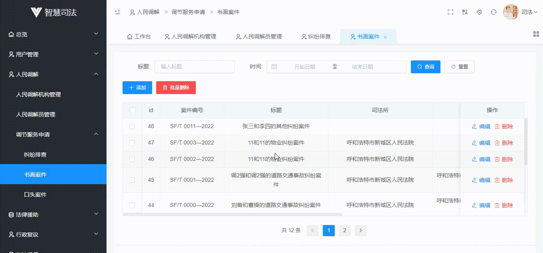Click the 标题 search input field
Viewport: 543px width, 253px height.
point(194,67)
